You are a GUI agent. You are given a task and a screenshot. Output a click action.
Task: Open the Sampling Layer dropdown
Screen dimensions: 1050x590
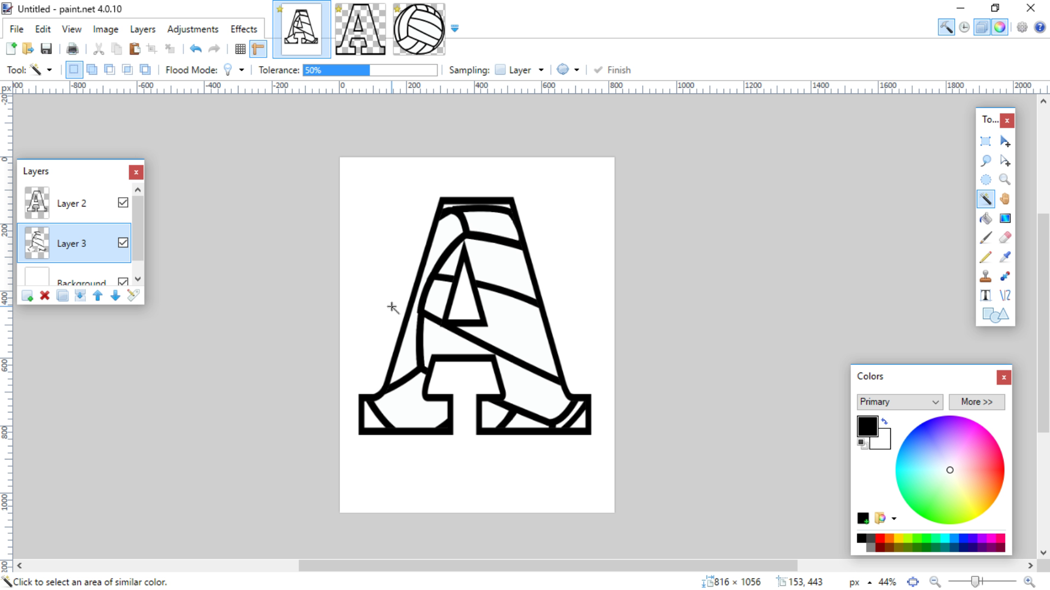point(541,70)
